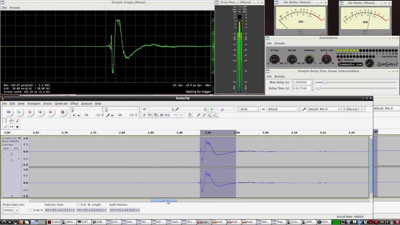Open the ALSA audio host dropdown
This screenshot has width=400, height=225.
pos(250,109)
